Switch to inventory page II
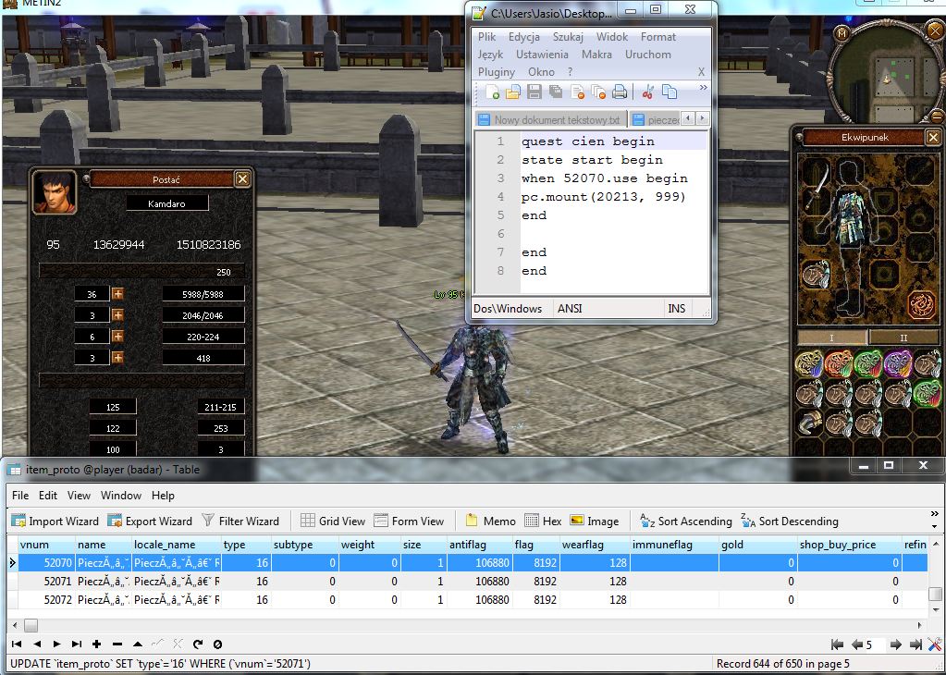 pos(903,337)
